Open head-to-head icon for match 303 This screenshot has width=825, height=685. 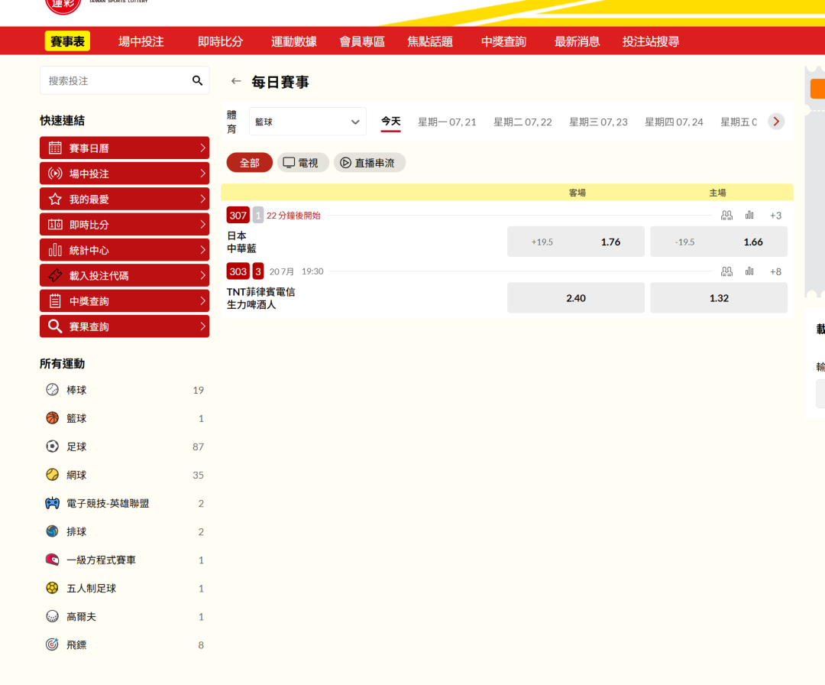coord(726,271)
